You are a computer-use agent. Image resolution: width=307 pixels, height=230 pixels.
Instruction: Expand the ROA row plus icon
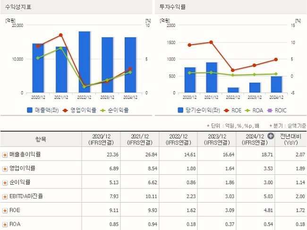(x=5, y=224)
